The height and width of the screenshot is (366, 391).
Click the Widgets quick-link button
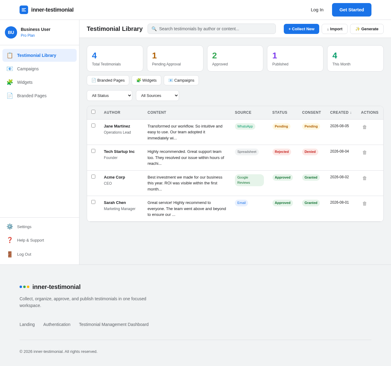click(x=146, y=80)
